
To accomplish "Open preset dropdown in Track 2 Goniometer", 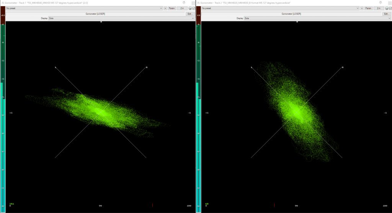I will point(280,8).
